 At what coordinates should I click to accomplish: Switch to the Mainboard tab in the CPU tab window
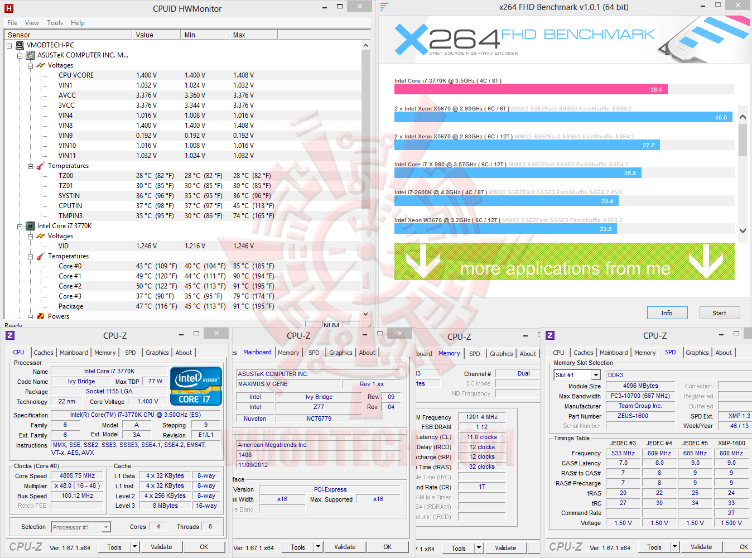click(x=74, y=353)
